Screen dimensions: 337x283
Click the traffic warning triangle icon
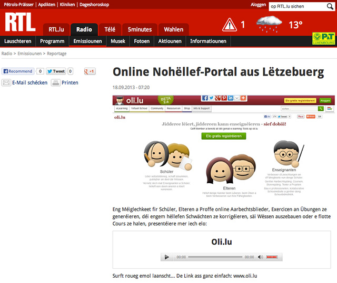click(x=229, y=24)
